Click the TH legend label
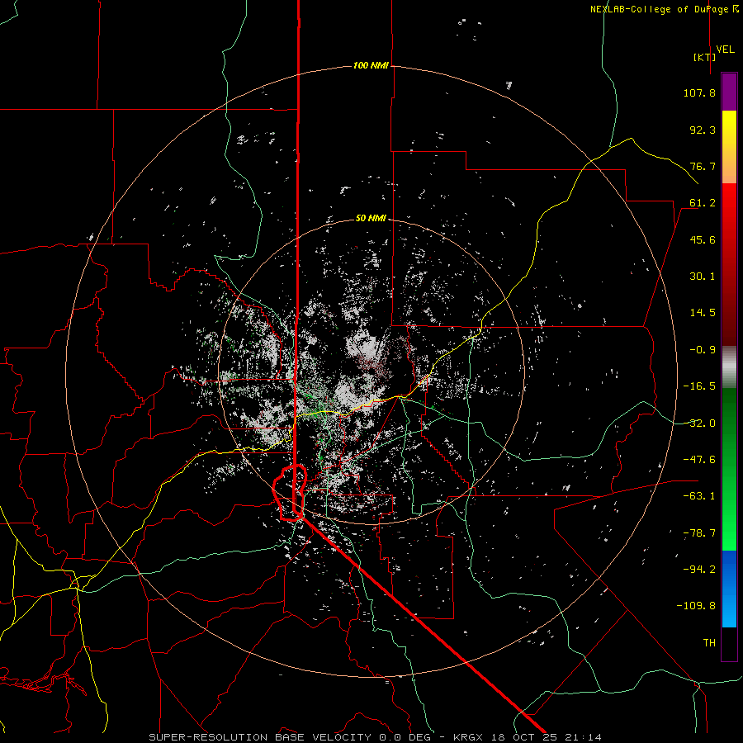The width and height of the screenshot is (743, 743). 709,643
